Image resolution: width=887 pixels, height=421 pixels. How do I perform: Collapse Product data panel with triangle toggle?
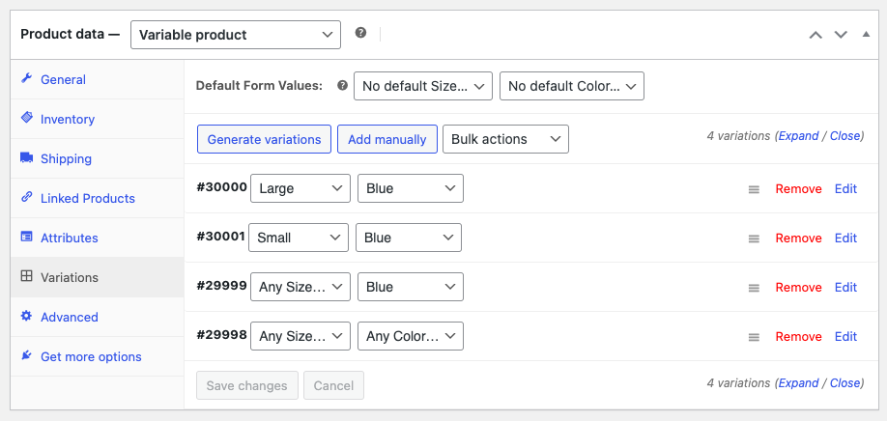coord(866,34)
